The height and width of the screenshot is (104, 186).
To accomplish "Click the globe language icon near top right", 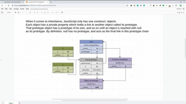I will [184, 9].
